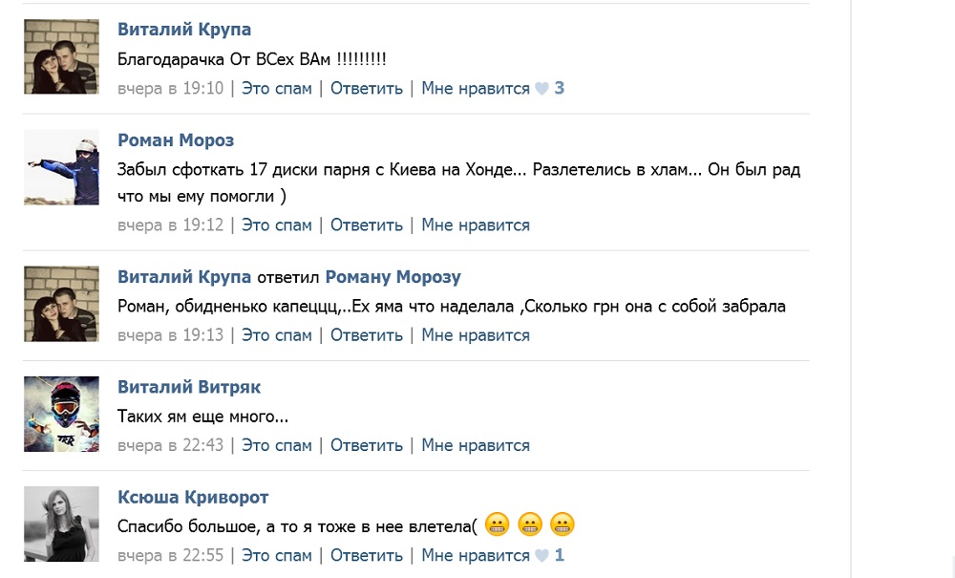Toggle 'Мне нравится' on Виталий Крупа's reply comment
Image resolution: width=955 pixels, height=578 pixels.
pos(475,335)
